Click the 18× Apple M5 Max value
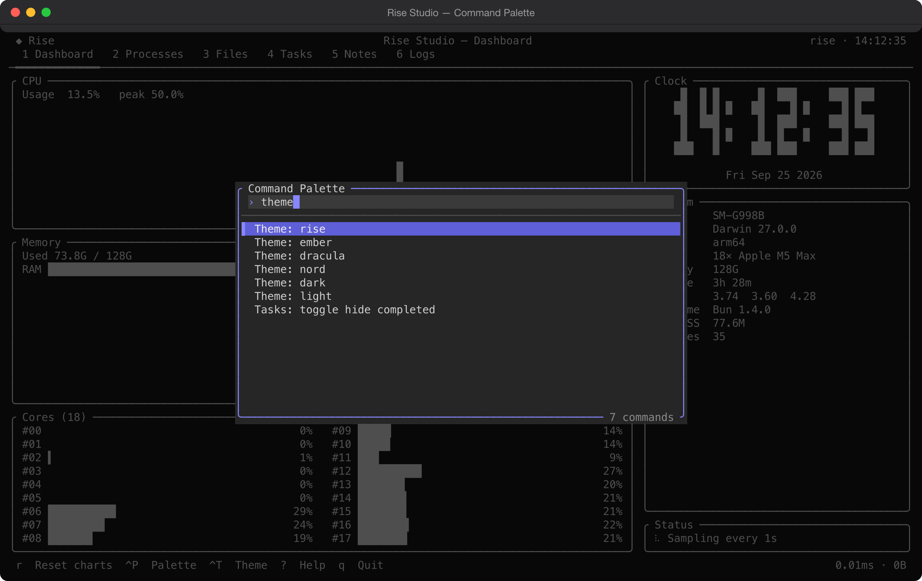This screenshot has height=581, width=922. point(764,256)
